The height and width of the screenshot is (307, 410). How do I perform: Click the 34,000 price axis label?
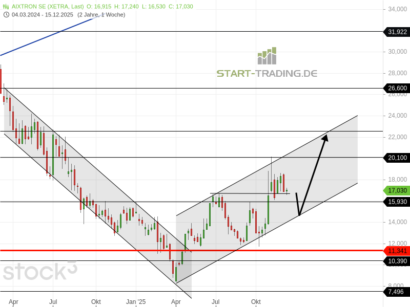(x=398, y=9)
